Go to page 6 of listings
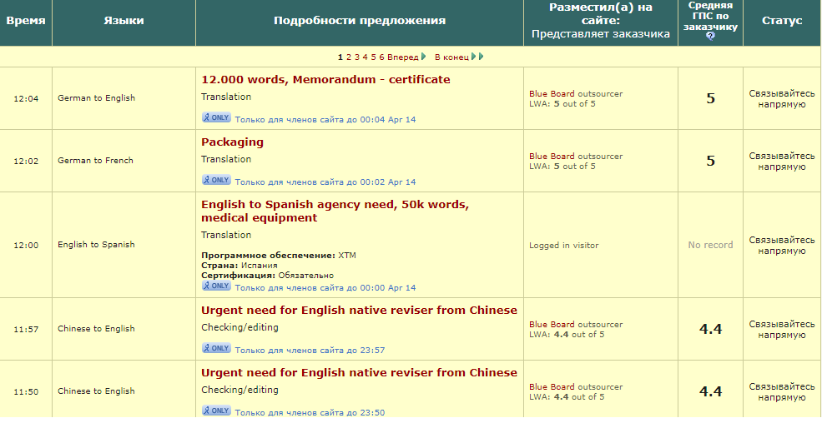Screen dimensions: 822x423 coord(382,57)
